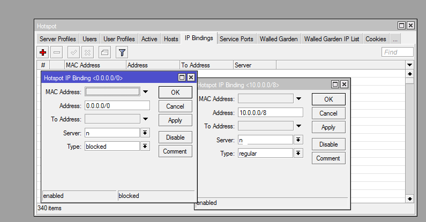
Task: Click OK in the 10.0.0.0/8 binding dialog
Action: [328, 99]
